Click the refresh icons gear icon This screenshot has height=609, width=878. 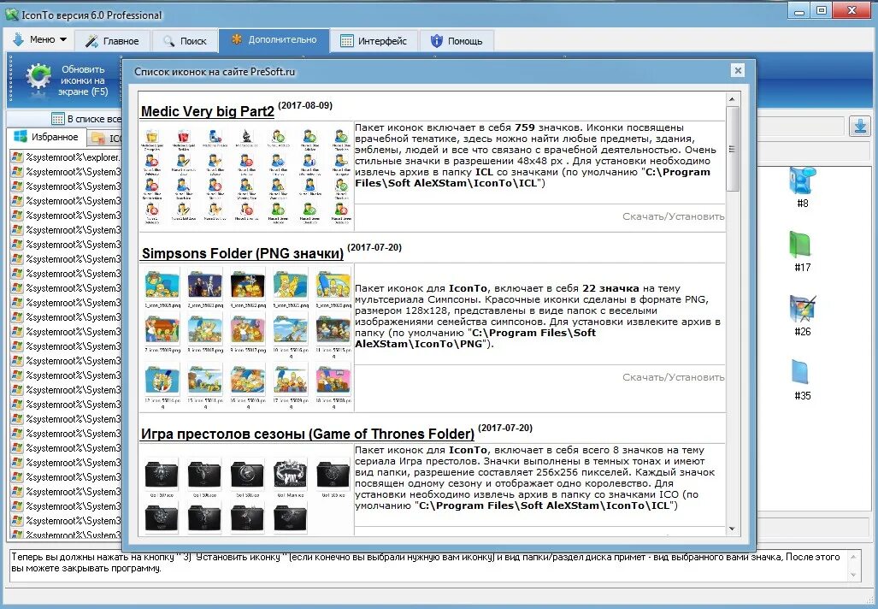click(38, 78)
